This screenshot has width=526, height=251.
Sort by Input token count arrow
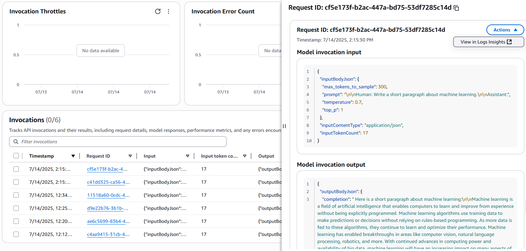click(245, 156)
